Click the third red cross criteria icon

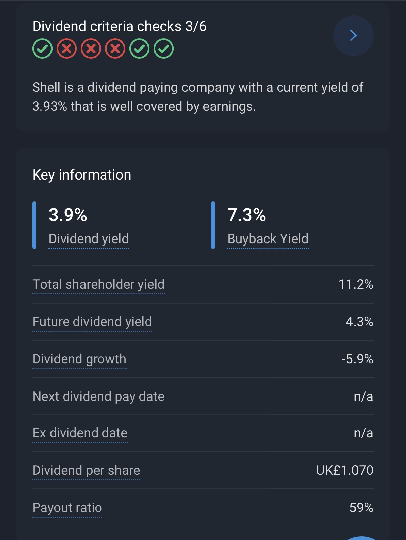tap(115, 49)
